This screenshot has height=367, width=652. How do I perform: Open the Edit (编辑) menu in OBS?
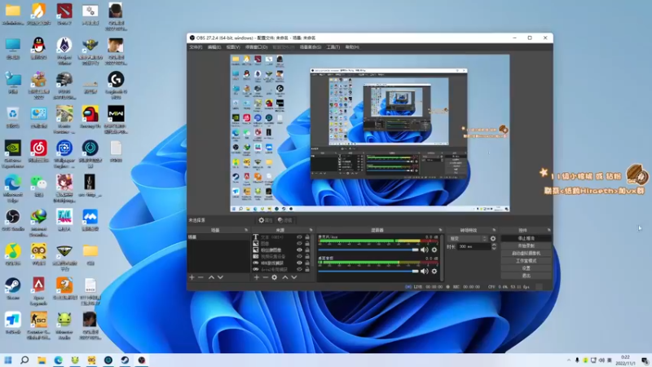(x=214, y=47)
